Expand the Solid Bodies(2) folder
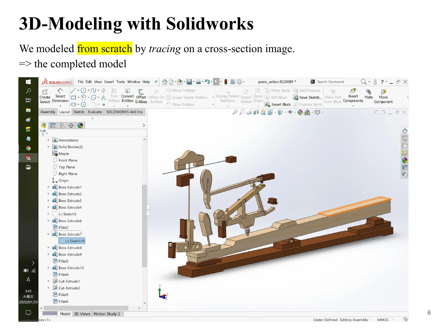 coord(48,147)
